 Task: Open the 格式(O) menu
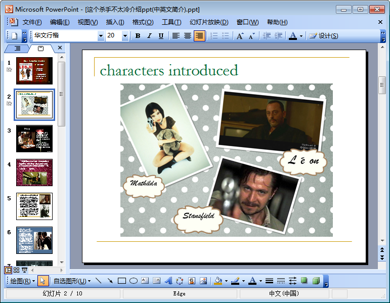click(x=143, y=22)
